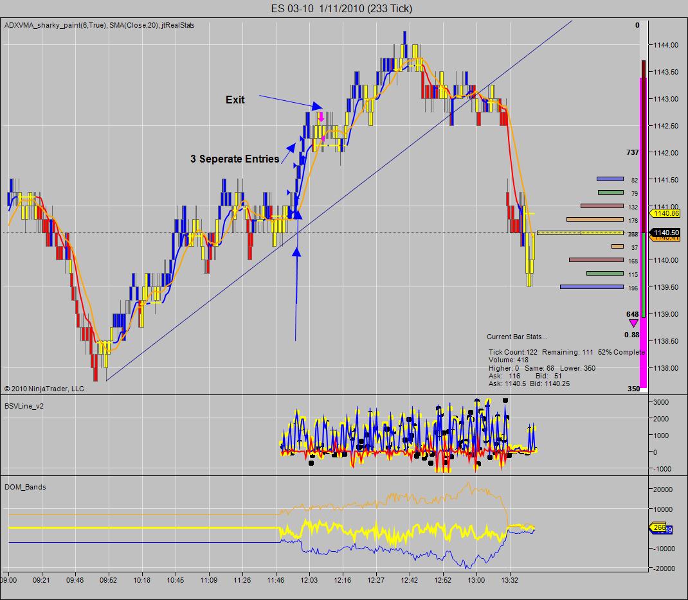Click the 1139.50 price axis label
The width and height of the screenshot is (688, 600).
coord(665,288)
